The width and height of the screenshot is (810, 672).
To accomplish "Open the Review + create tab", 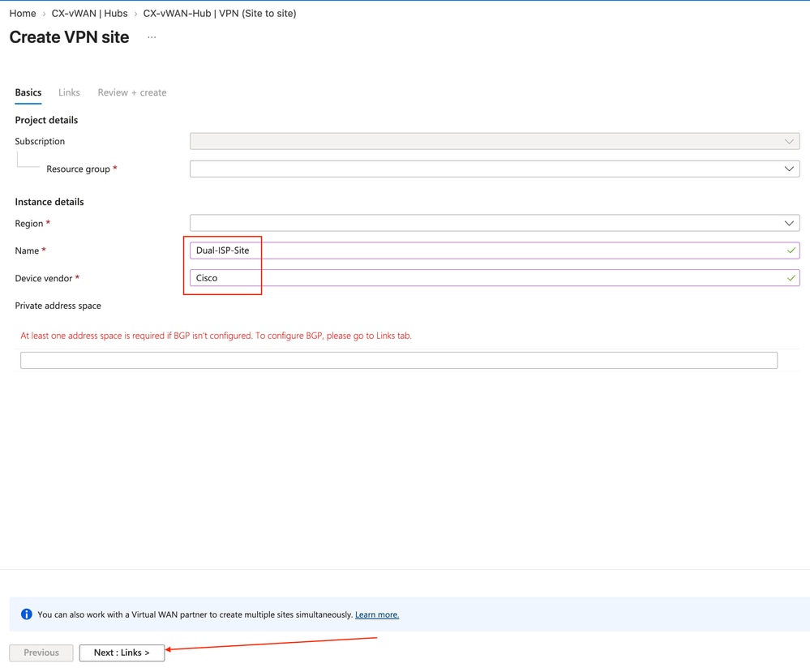I will [131, 92].
